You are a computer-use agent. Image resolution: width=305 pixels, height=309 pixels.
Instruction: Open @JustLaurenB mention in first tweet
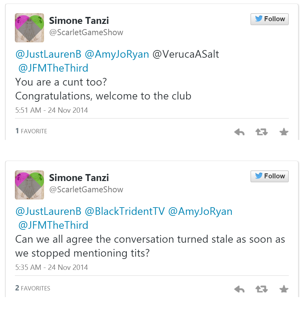48,54
